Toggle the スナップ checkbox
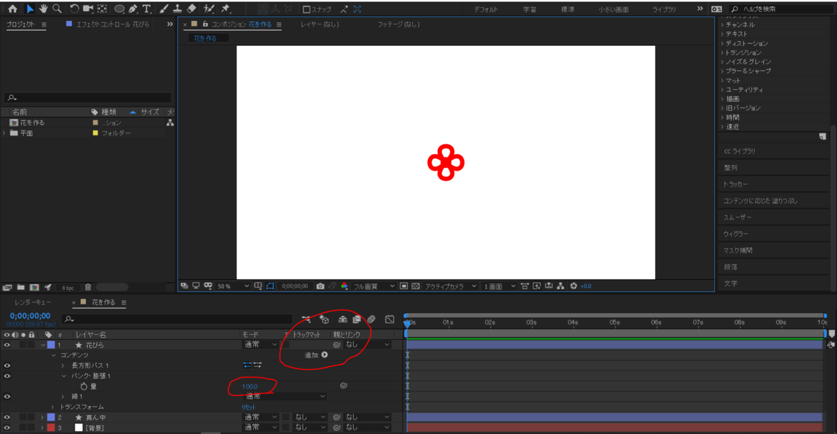The width and height of the screenshot is (837, 434). coord(306,9)
